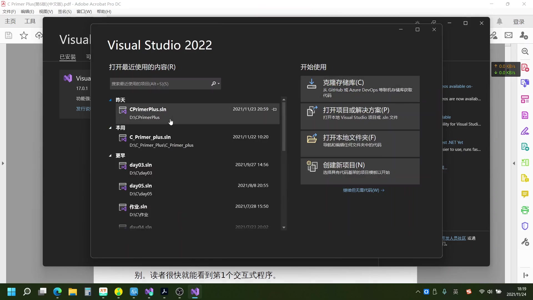Click scroll-up arrow of recent list
Screen dimensions: 533x300
284,99
